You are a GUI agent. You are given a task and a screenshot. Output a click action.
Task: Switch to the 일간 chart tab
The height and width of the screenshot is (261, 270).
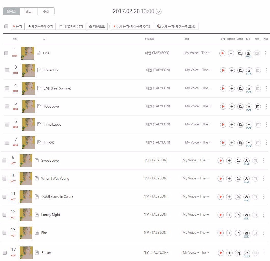(x=29, y=11)
